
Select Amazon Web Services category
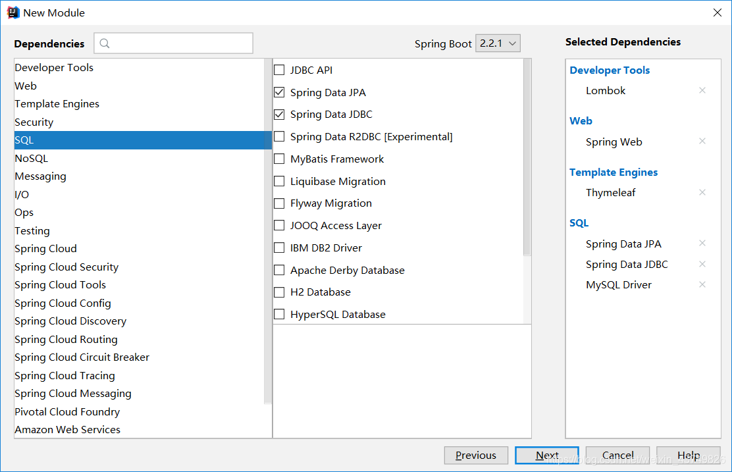coord(143,429)
